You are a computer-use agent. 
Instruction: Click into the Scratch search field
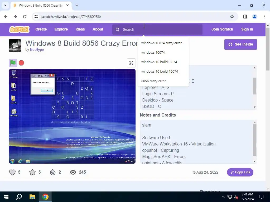point(157,29)
